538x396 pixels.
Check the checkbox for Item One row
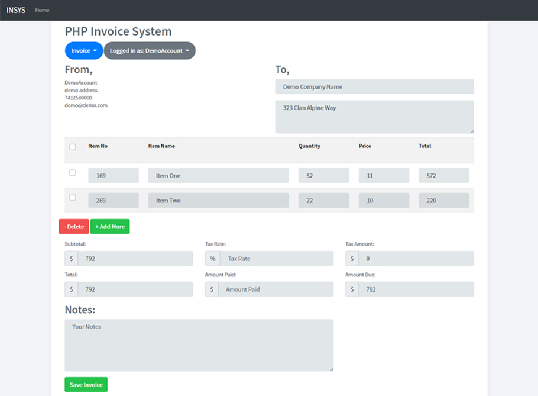coord(72,172)
